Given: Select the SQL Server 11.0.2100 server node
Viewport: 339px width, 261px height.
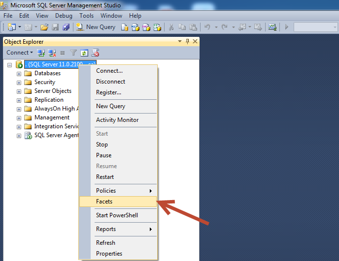Looking at the screenshot, I should click(x=60, y=64).
